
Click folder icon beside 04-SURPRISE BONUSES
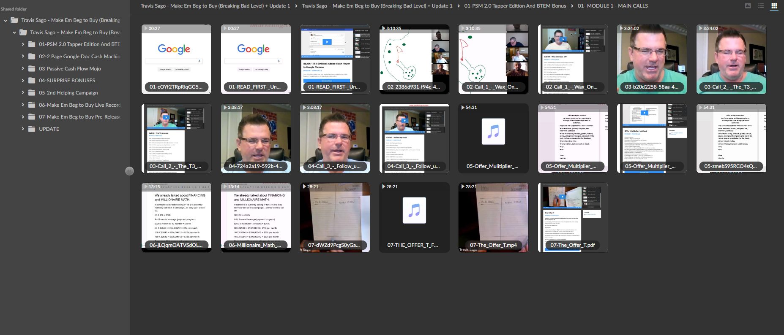32,81
